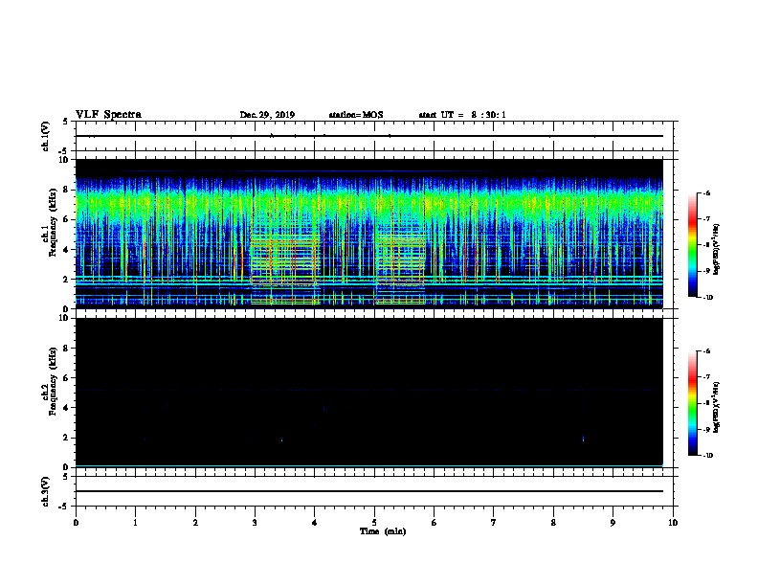Click the "Time (min)" x-axis label

click(383, 531)
